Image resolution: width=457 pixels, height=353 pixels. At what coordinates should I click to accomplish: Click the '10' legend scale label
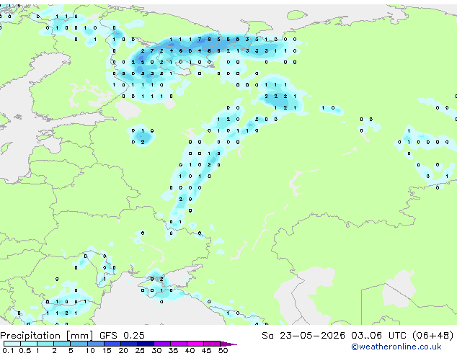point(90,350)
